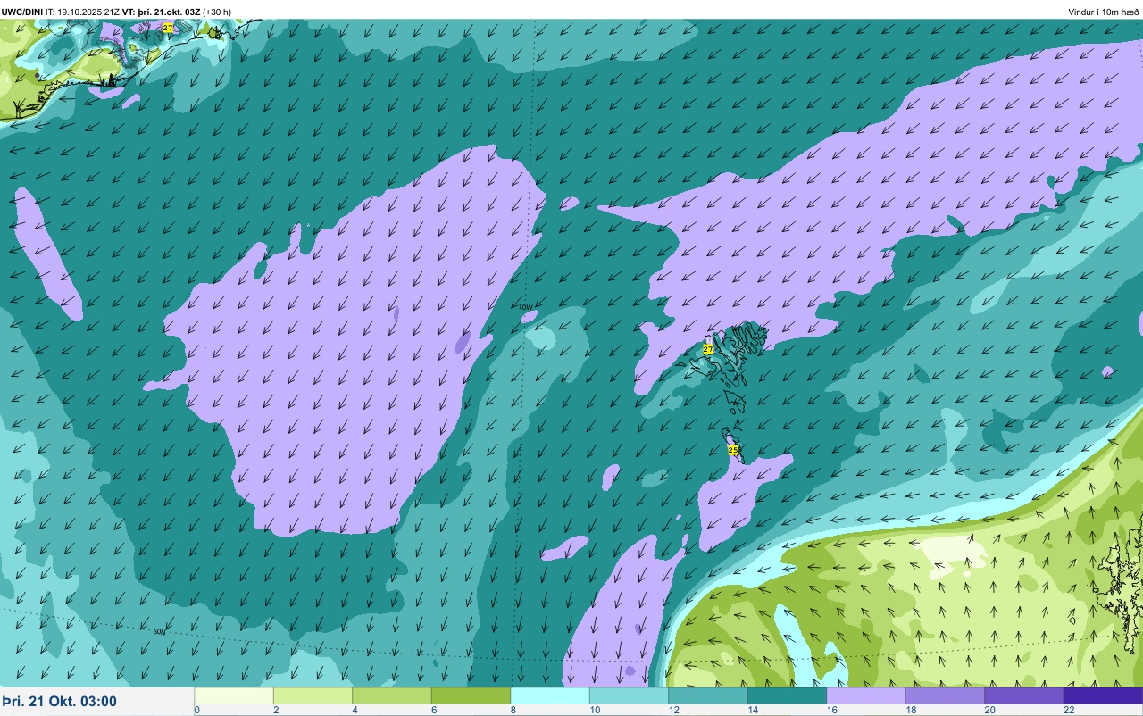The width and height of the screenshot is (1143, 716).
Task: Select the olive green 6–8 legend swatch
Action: pos(471,695)
